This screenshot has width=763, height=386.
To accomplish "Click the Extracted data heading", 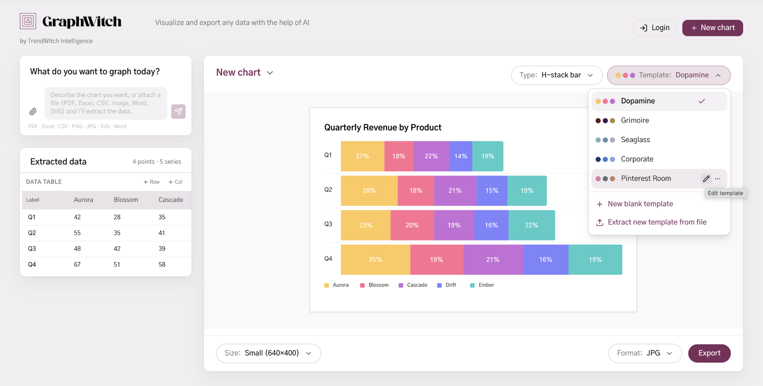I will [58, 162].
